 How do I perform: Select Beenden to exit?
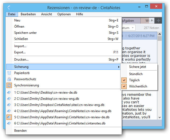click(x=63, y=131)
